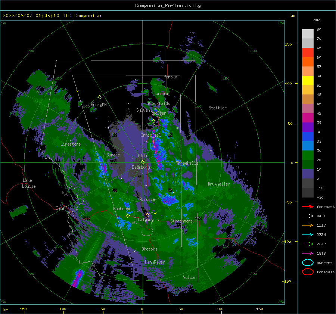Screen dimensions: 336x314
Task: Select the cyan 27ZW arrow icon
Action: pyautogui.click(x=308, y=234)
